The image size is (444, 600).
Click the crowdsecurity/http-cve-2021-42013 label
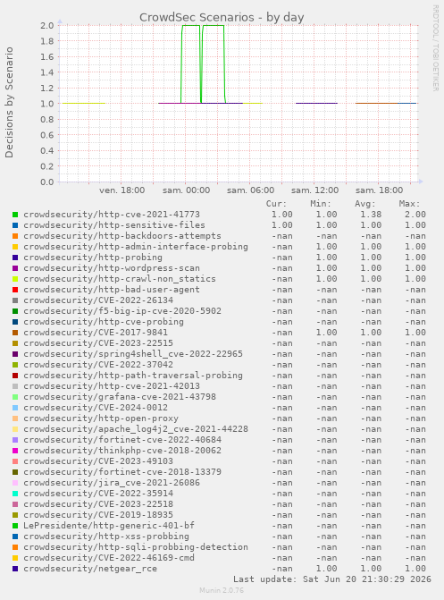coord(112,386)
